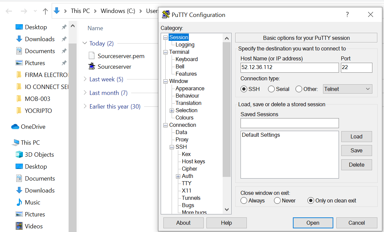The height and width of the screenshot is (232, 384).
Task: Select Default Settings in the sessions list
Action: point(261,135)
